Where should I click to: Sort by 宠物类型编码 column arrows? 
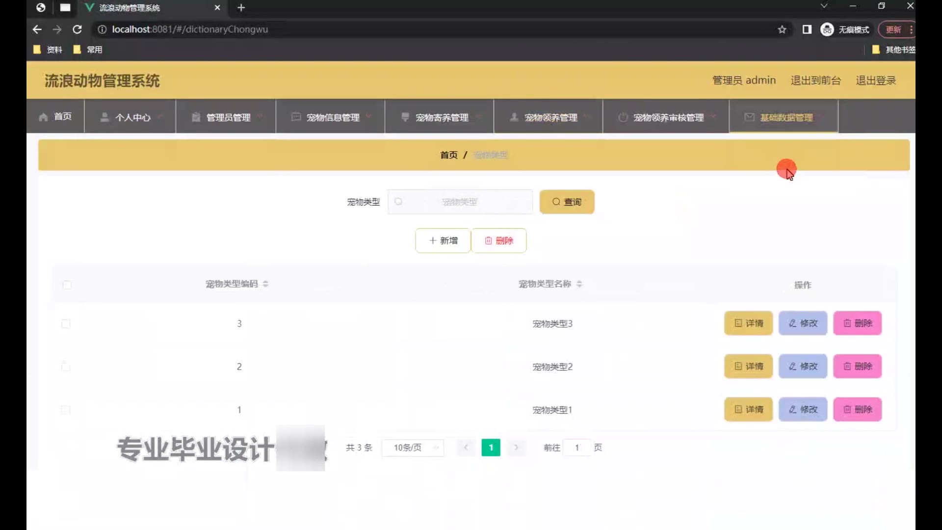point(265,284)
